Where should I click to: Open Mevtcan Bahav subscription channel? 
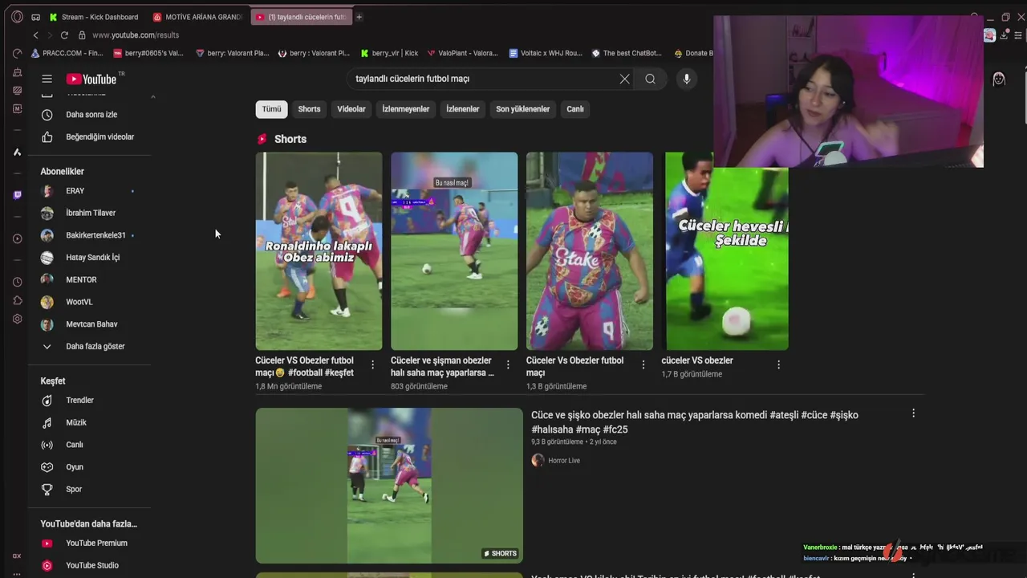click(x=91, y=324)
